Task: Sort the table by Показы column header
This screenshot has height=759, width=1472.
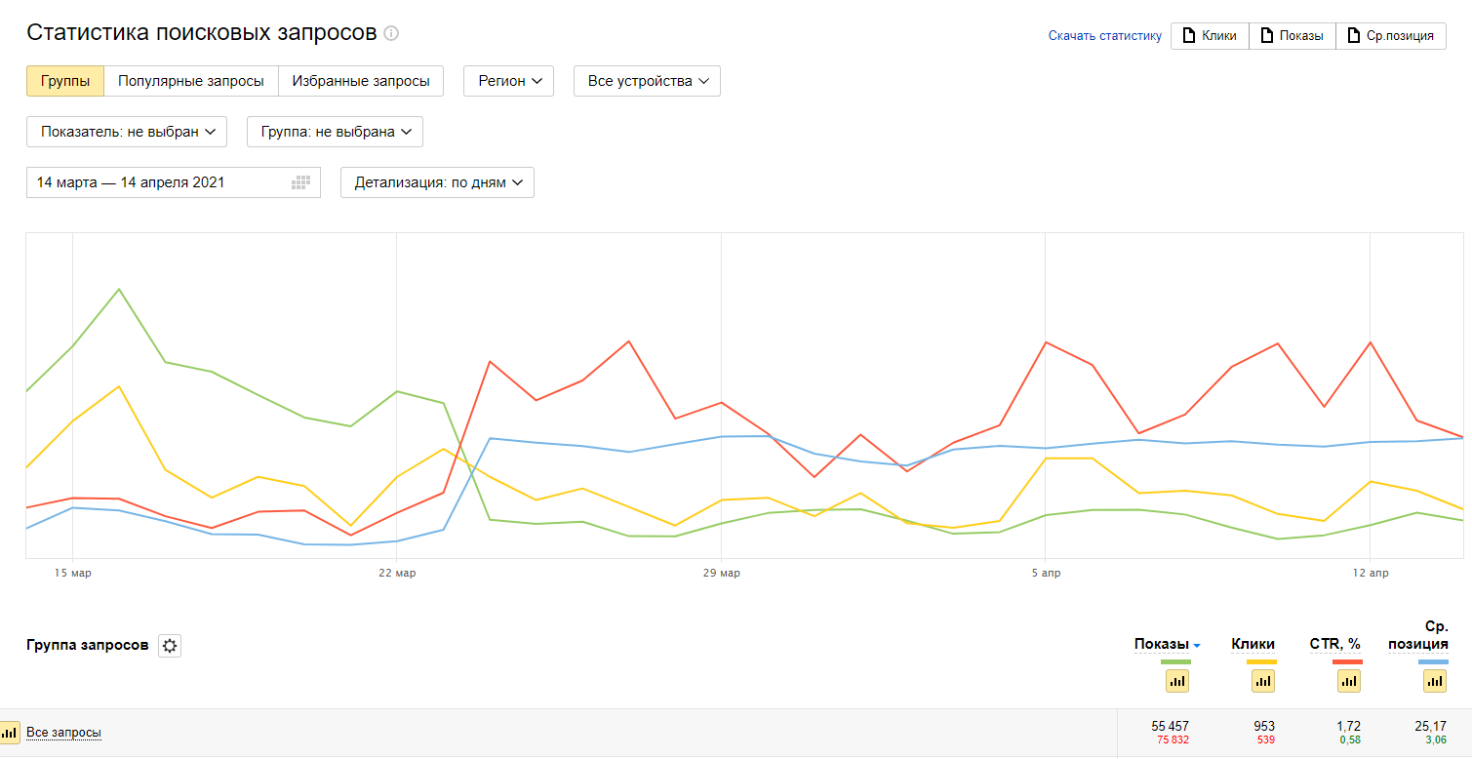Action: coord(1161,644)
